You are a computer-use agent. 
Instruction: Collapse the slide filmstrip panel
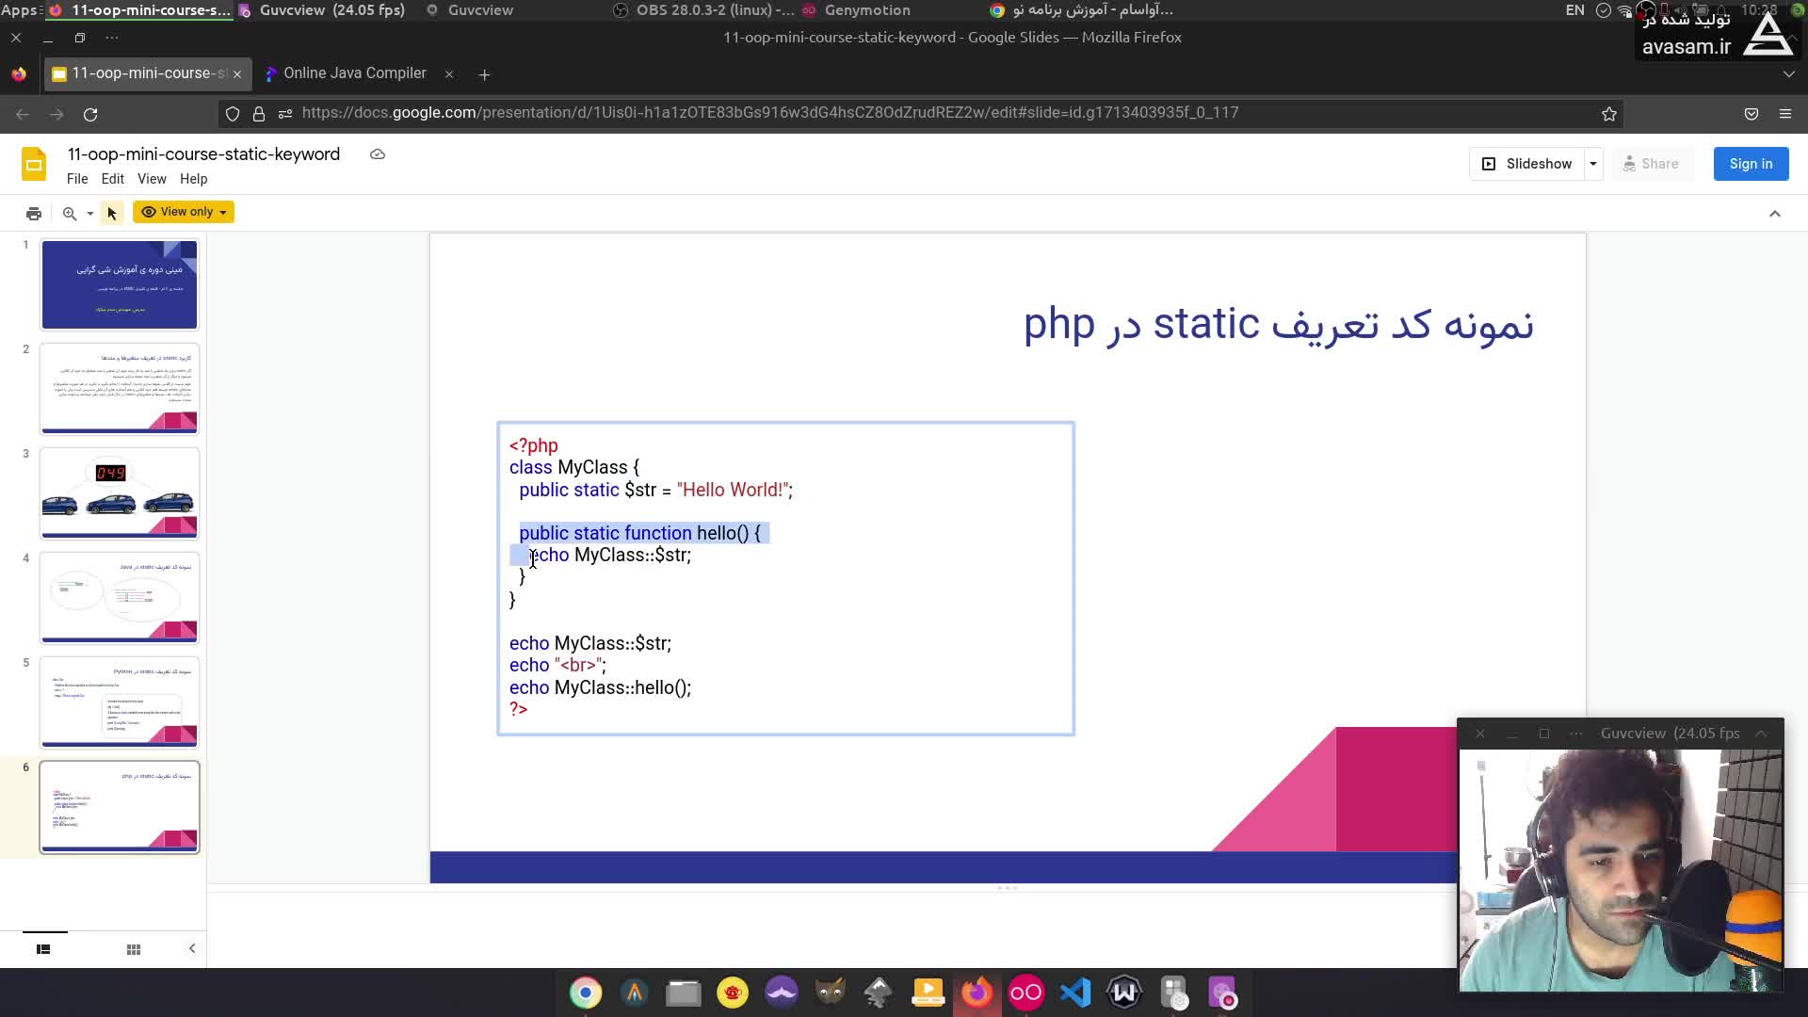[x=192, y=948]
